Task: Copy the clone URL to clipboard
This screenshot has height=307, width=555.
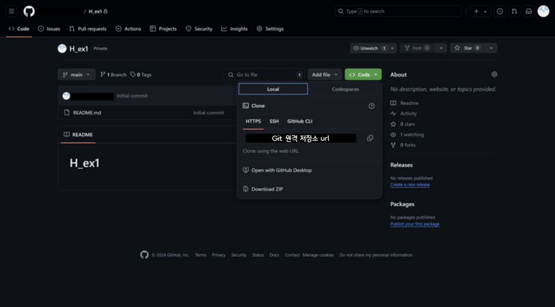Action: point(370,138)
